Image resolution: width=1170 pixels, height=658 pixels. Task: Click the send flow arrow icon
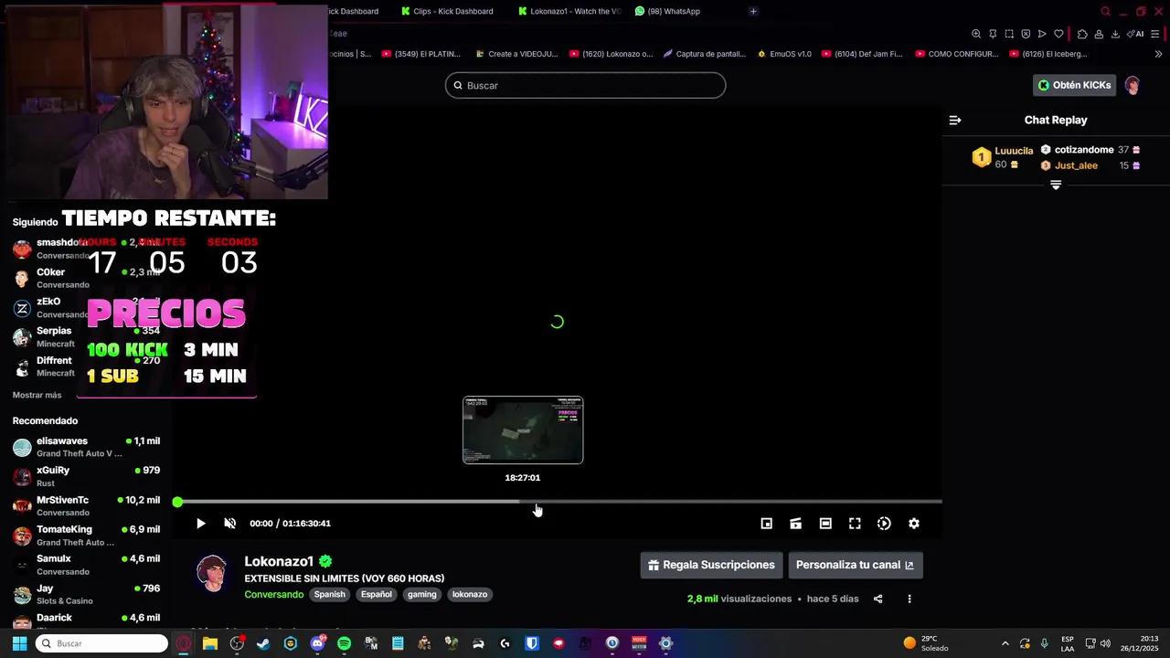[1042, 34]
